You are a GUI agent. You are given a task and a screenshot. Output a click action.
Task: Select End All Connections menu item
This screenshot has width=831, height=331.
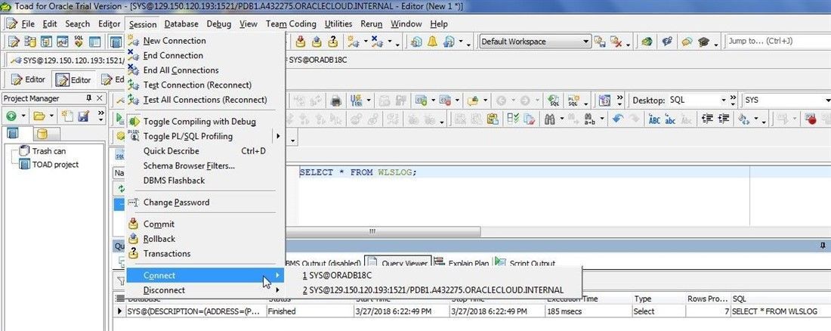point(205,70)
